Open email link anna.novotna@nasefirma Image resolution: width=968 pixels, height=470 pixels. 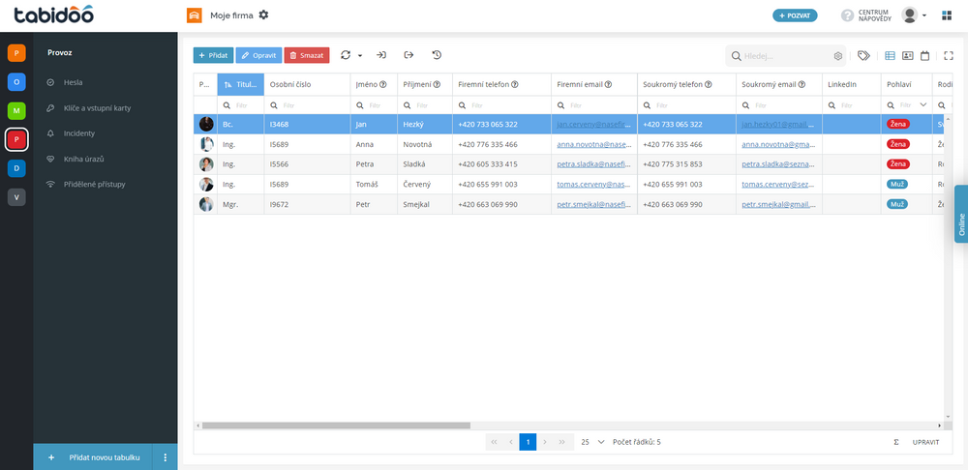click(594, 144)
